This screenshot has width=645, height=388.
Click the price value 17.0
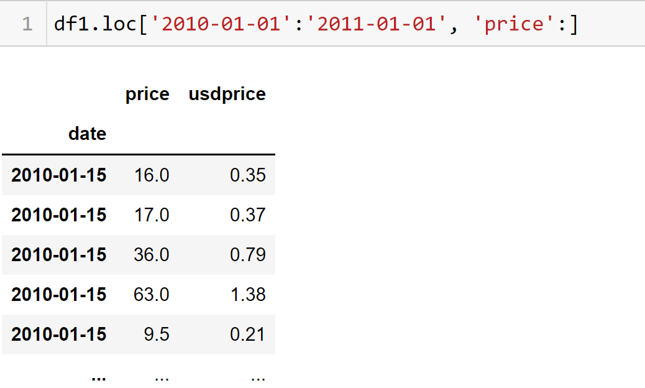(x=151, y=215)
